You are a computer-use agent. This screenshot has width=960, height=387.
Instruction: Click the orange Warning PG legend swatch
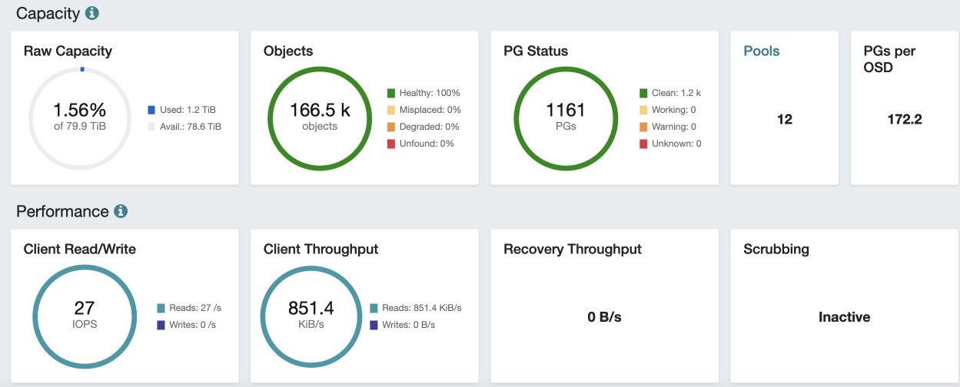point(643,127)
